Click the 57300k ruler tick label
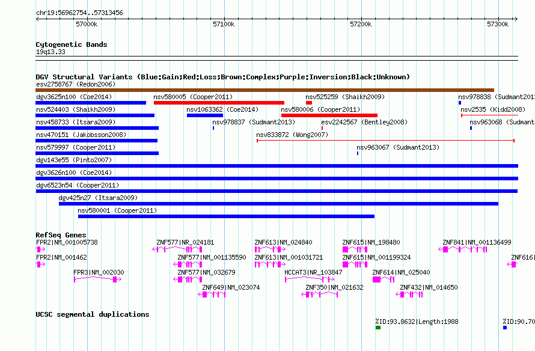 498,24
